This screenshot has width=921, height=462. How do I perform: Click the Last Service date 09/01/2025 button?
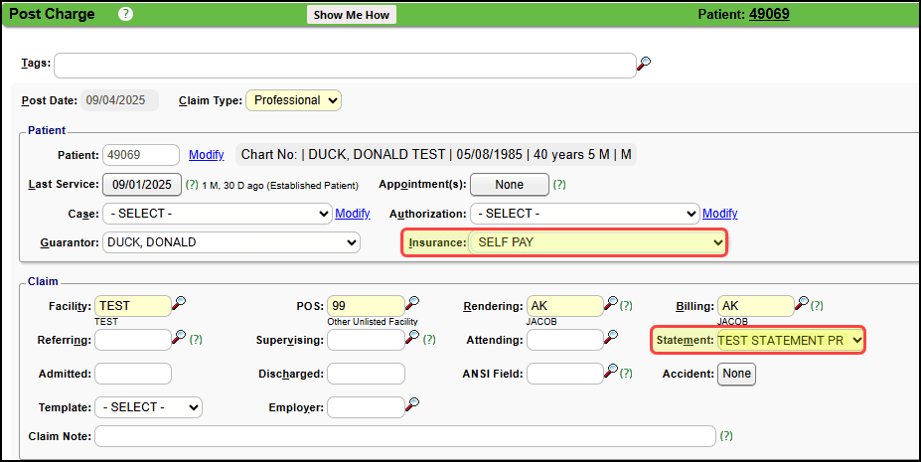point(142,185)
